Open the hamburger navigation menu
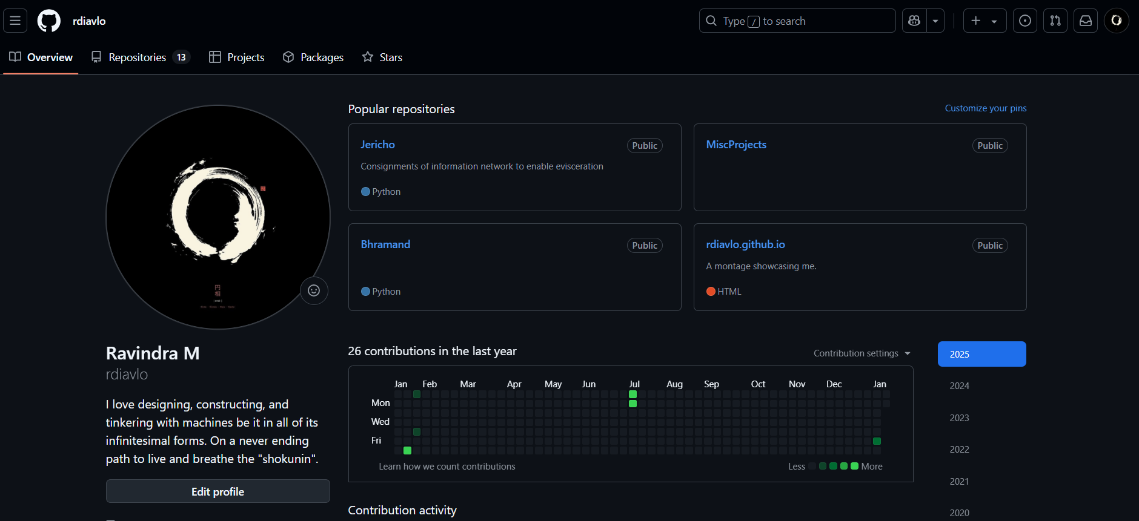This screenshot has height=521, width=1139. (x=15, y=21)
